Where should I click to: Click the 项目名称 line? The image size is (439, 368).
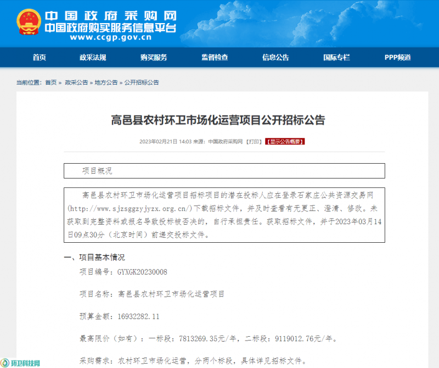pyautogui.click(x=152, y=294)
